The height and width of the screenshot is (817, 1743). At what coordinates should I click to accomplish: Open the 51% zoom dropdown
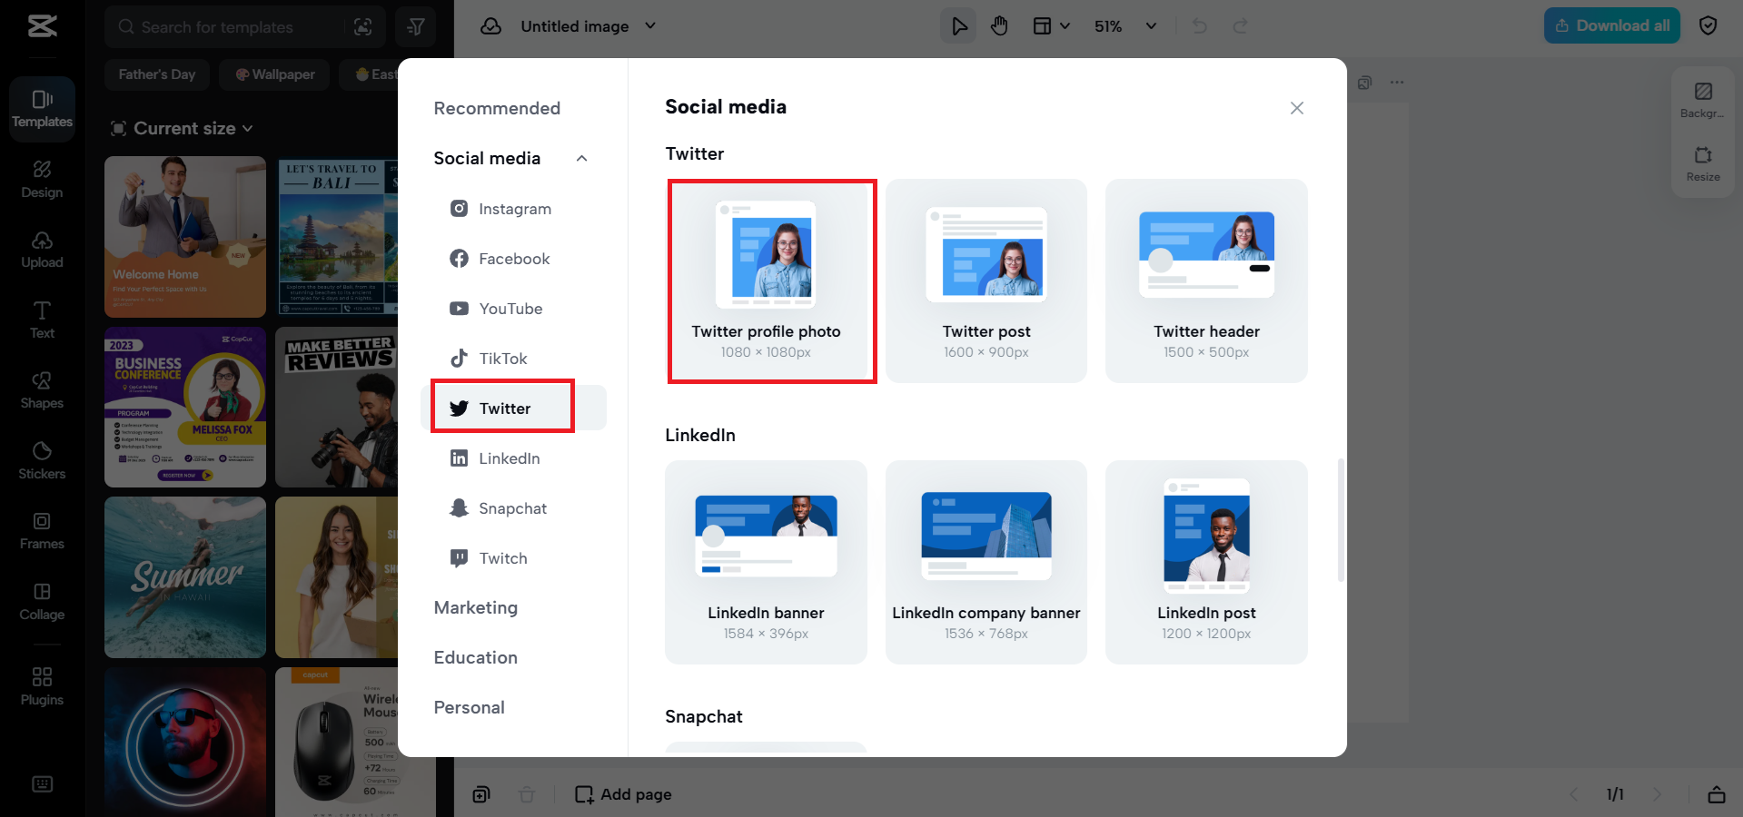click(1125, 26)
